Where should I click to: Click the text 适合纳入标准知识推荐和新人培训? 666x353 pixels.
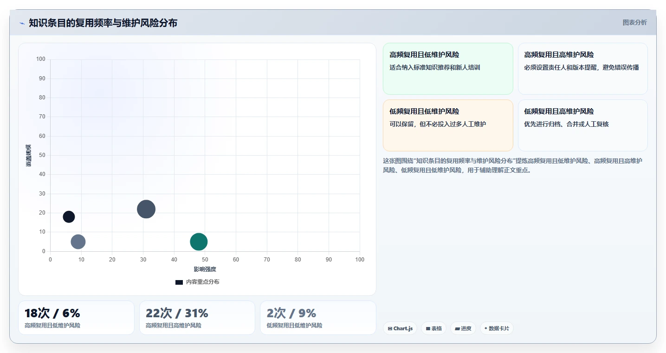point(435,67)
